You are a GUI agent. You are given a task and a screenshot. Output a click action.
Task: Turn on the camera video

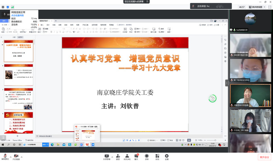[16, 157]
